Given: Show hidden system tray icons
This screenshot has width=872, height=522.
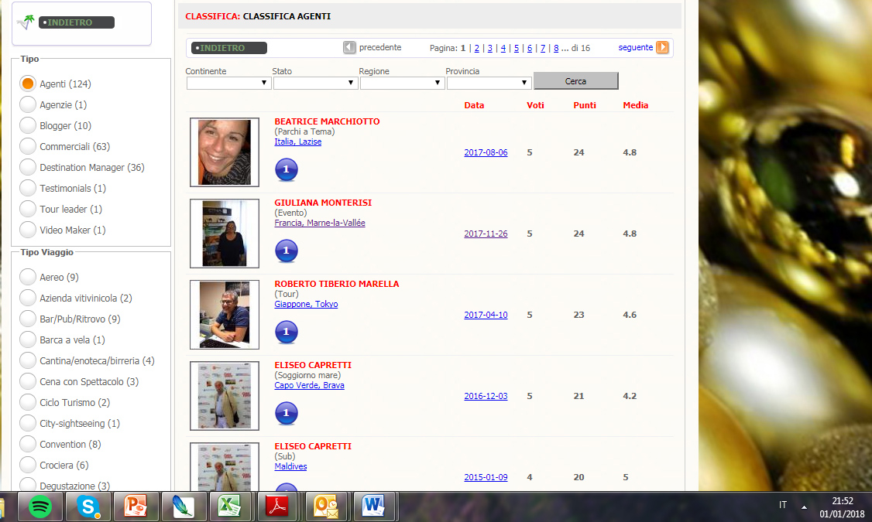Looking at the screenshot, I should click(804, 507).
